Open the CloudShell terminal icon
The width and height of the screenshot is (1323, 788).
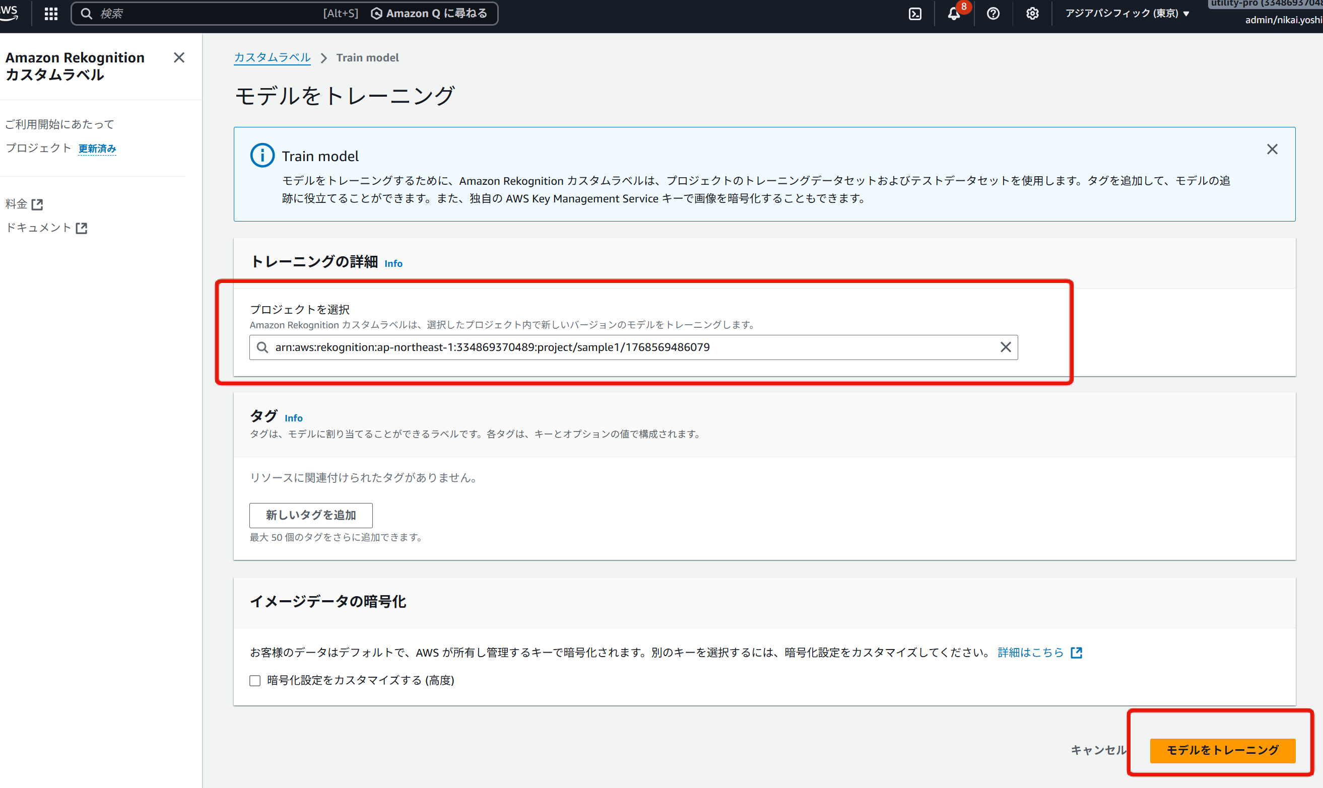click(x=915, y=14)
